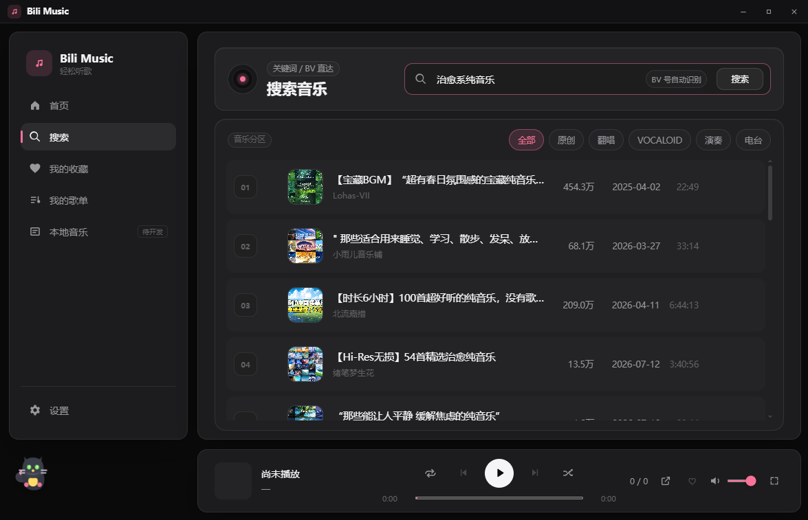Click the empty album cover in the player
Screen dimensions: 808x520
point(233,480)
